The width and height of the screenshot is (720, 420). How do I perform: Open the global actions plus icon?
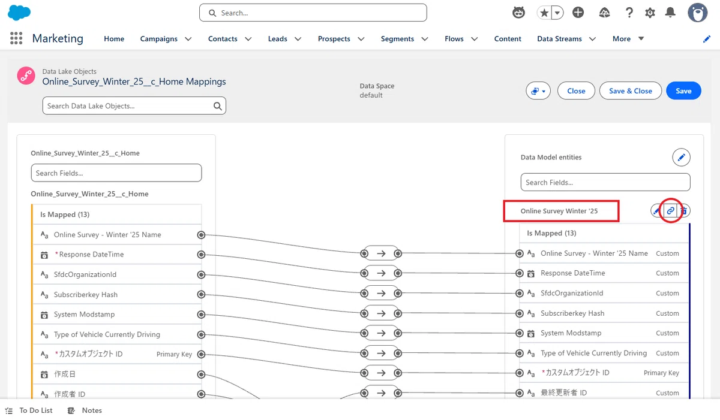pos(578,13)
